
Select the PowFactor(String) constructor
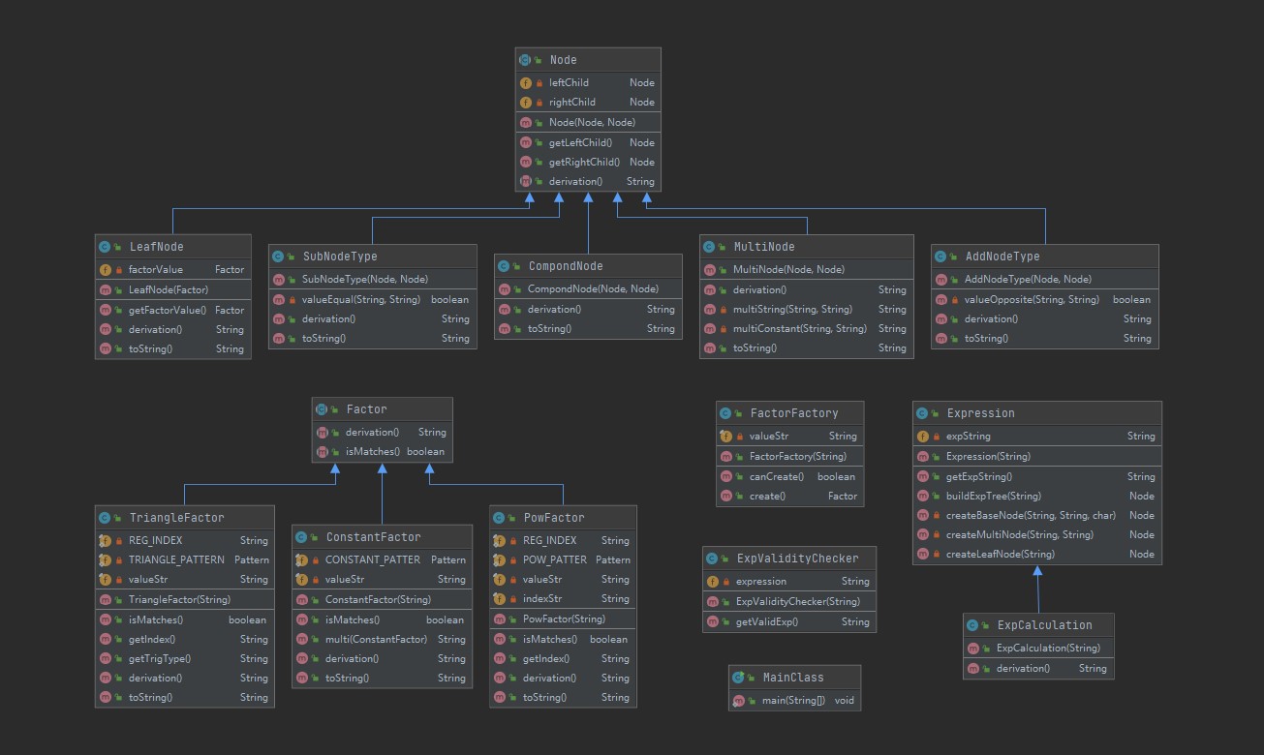564,619
